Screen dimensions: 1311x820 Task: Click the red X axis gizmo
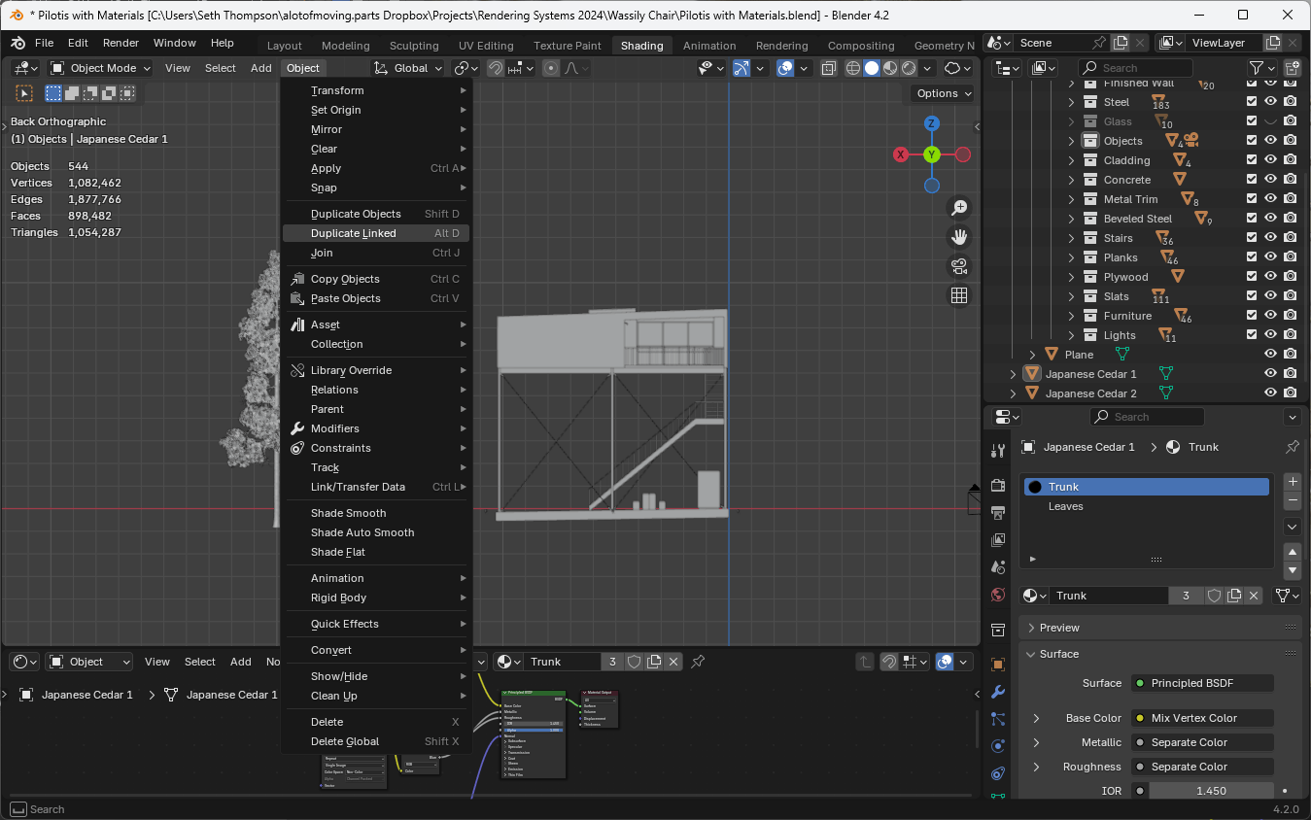click(901, 154)
